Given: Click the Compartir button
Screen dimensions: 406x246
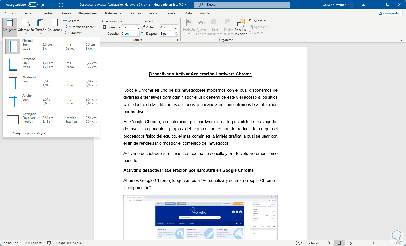Looking at the screenshot, I should pyautogui.click(x=390, y=13).
